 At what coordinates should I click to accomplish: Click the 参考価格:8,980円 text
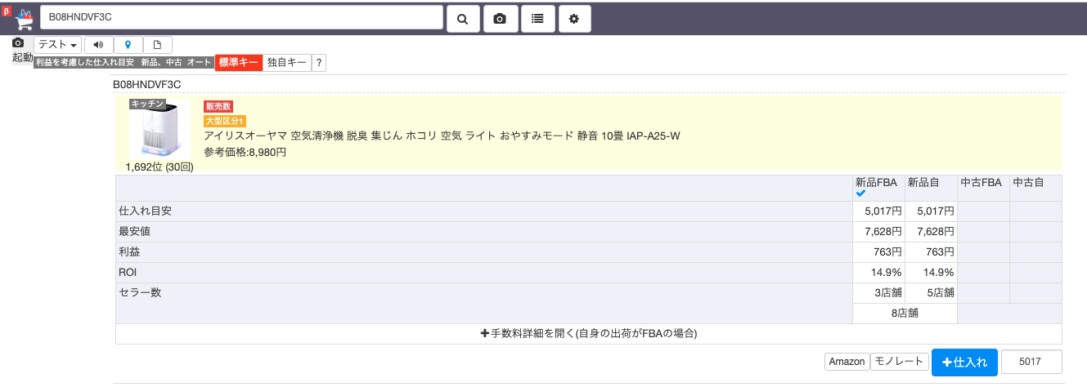pyautogui.click(x=245, y=152)
